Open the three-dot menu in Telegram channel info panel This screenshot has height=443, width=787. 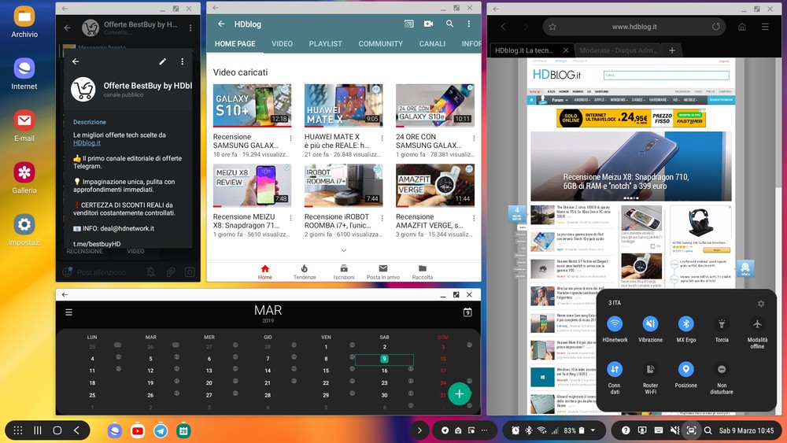click(183, 61)
